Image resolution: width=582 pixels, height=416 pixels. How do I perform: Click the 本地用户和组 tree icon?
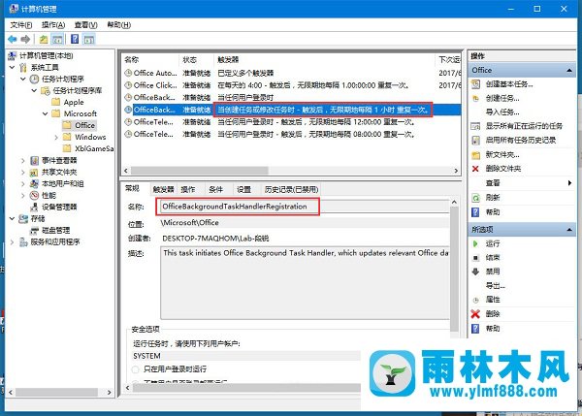pyautogui.click(x=34, y=183)
